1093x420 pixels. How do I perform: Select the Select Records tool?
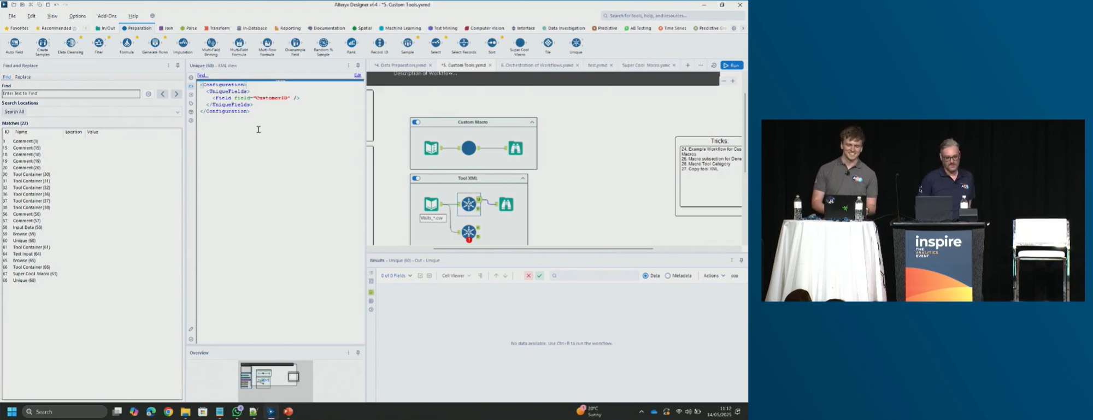(x=464, y=45)
